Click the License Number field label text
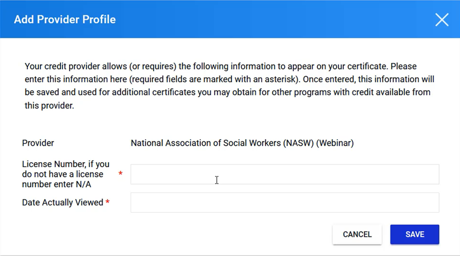The image size is (460, 256). 66,174
